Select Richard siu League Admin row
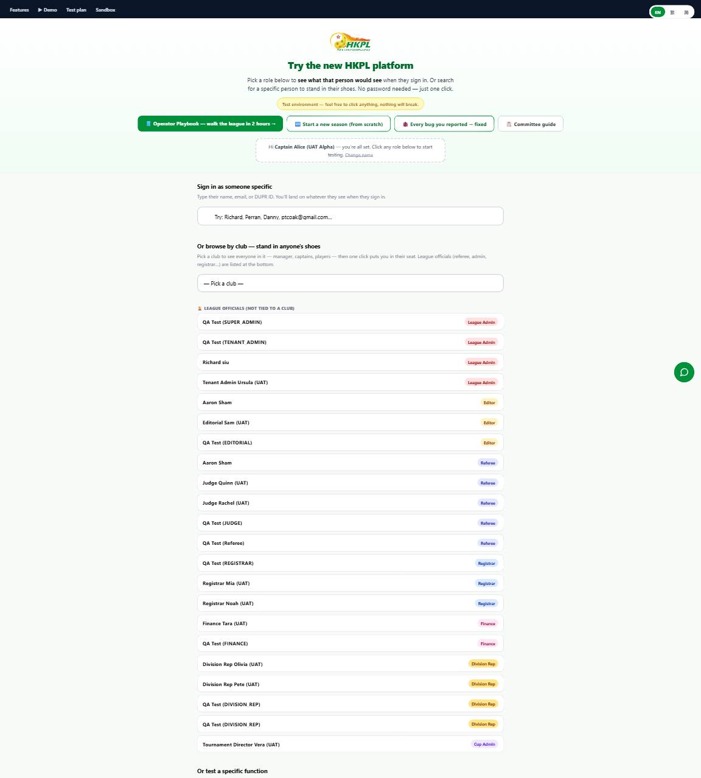Screen dimensions: 701x778 click(x=350, y=362)
